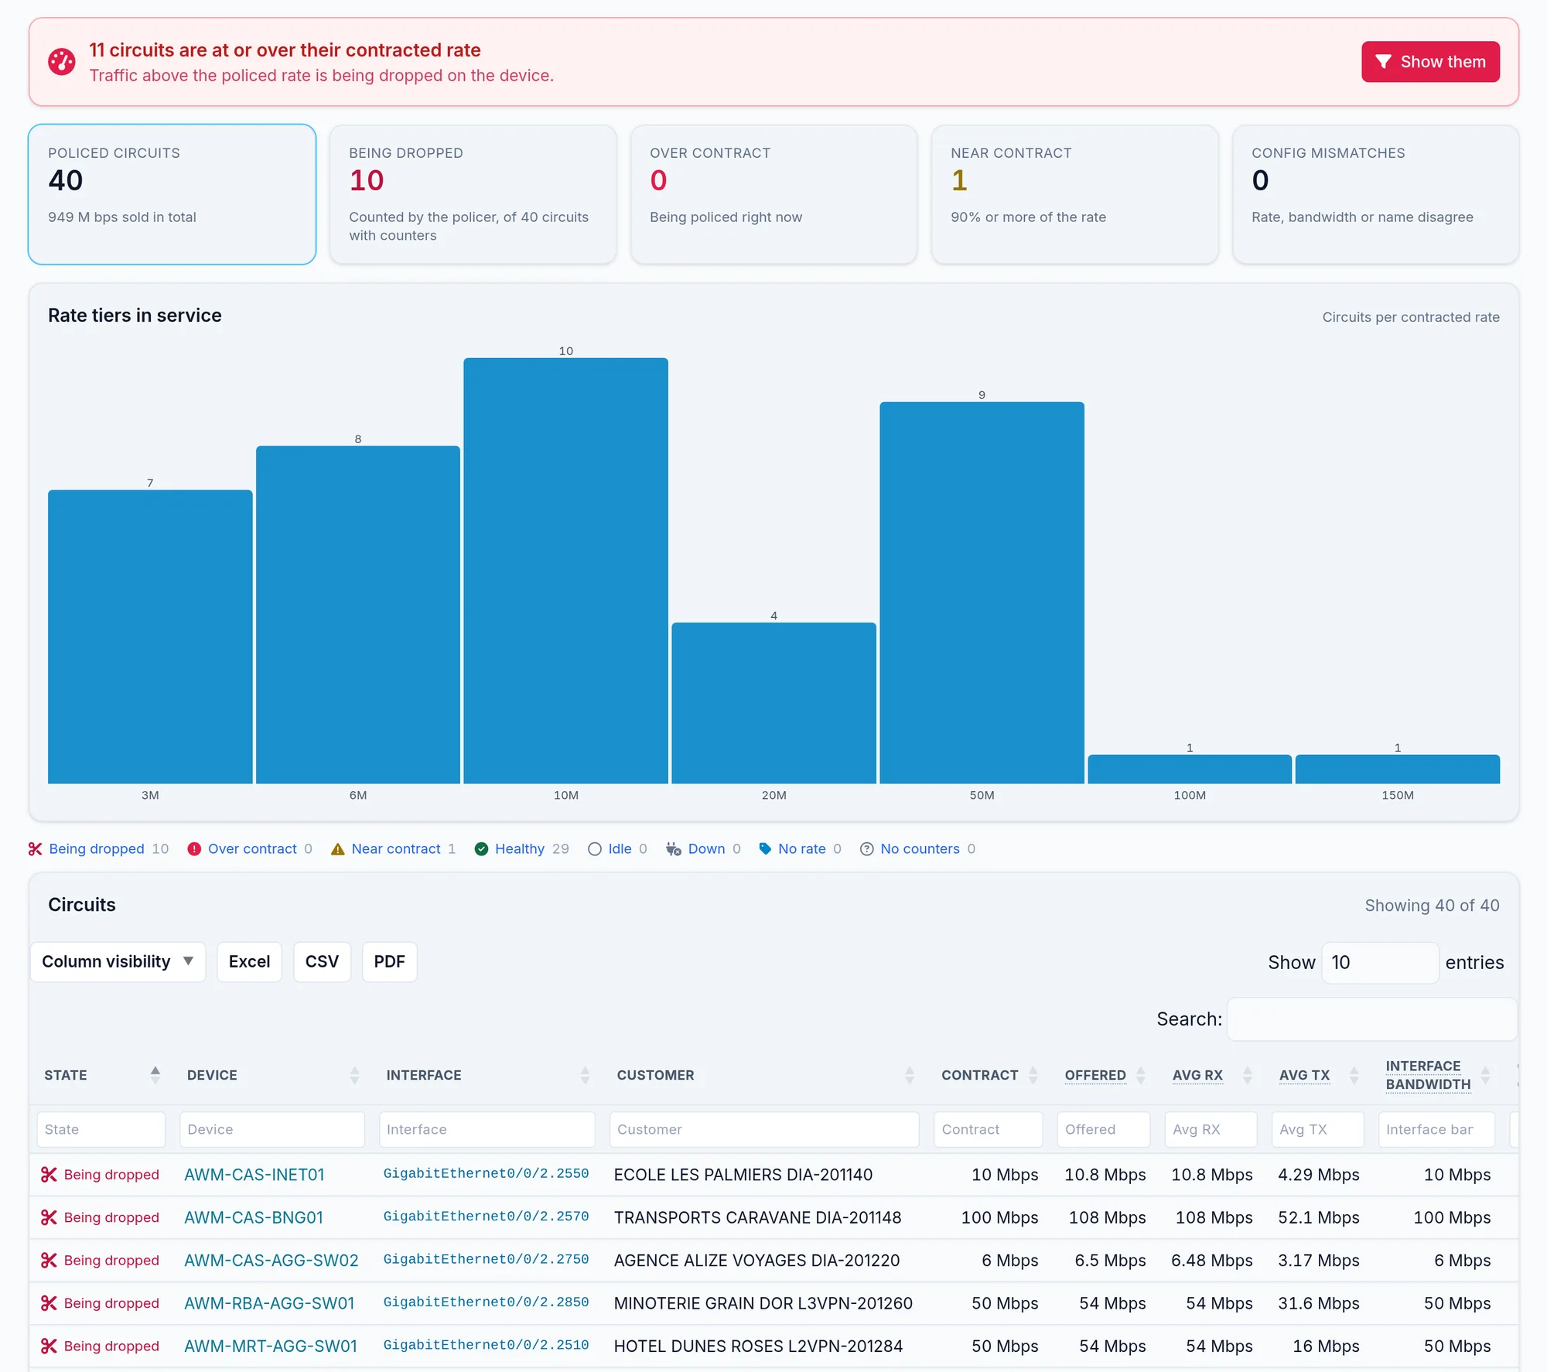This screenshot has width=1547, height=1372.
Task: Click the scissors icon beside 'Being dropped 10'
Action: click(36, 849)
